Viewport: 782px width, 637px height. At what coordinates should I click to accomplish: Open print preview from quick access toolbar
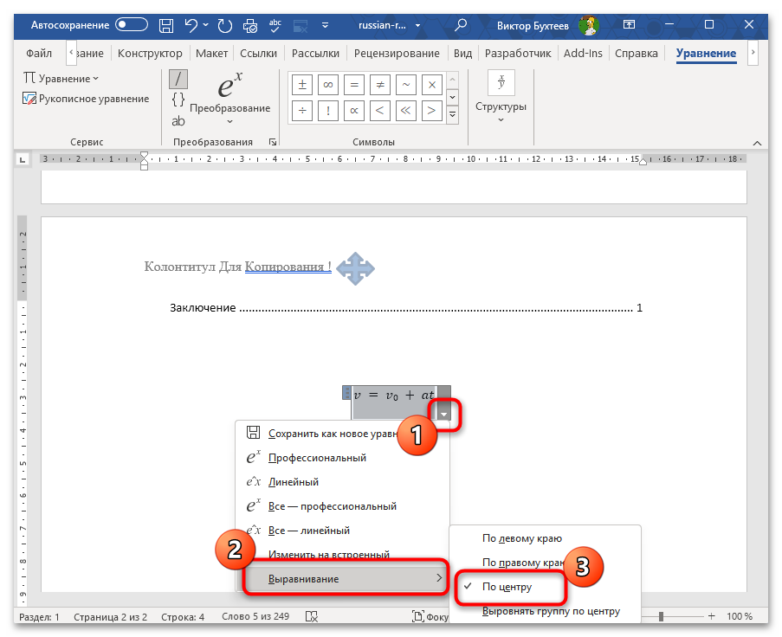point(250,25)
